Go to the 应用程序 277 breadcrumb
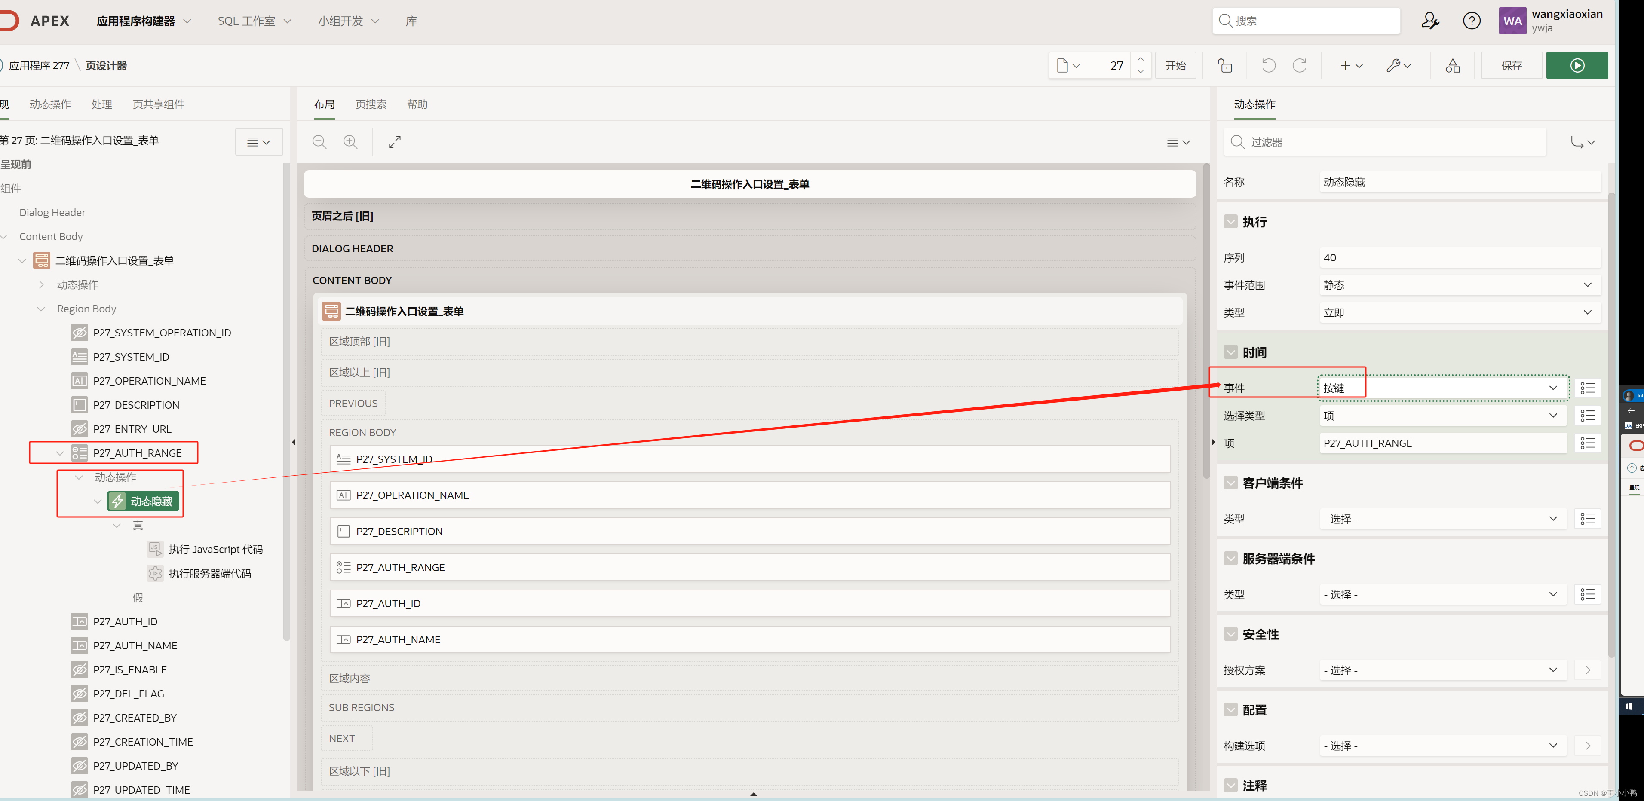Image resolution: width=1644 pixels, height=801 pixels. click(39, 66)
